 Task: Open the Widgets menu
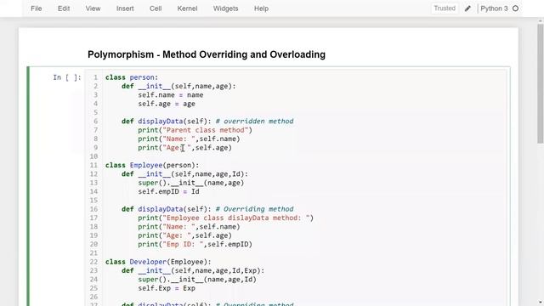(225, 8)
